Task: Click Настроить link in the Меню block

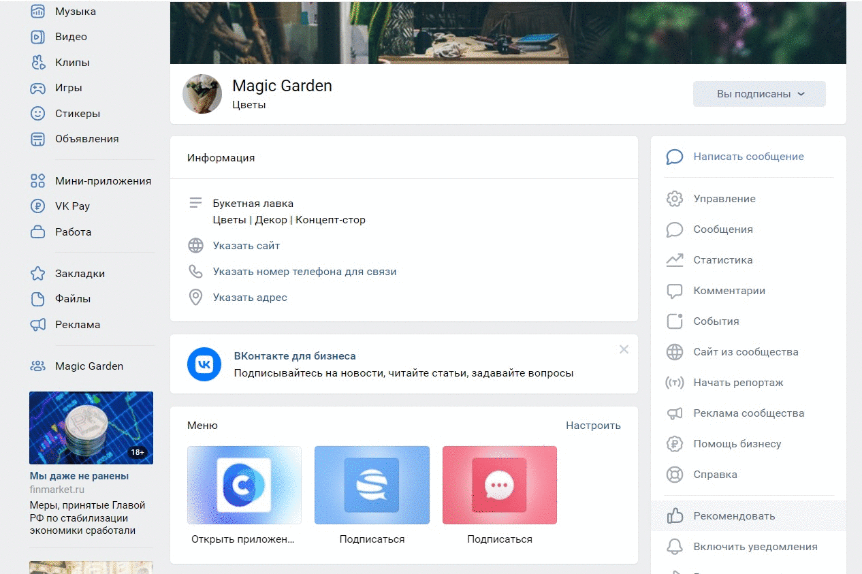Action: pos(593,426)
